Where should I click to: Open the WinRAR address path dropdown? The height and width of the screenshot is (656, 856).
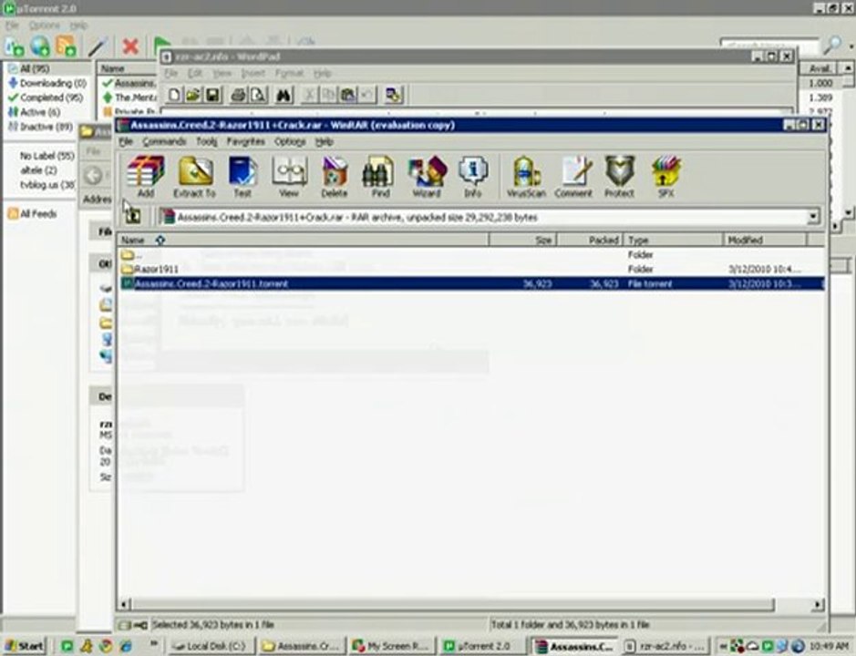pyautogui.click(x=813, y=217)
